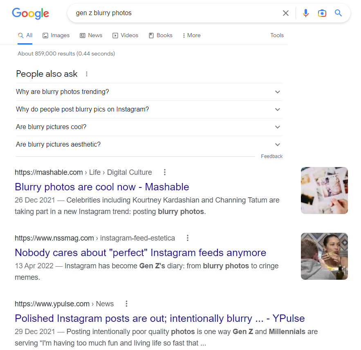This screenshot has width=361, height=350.
Task: Go to the Google homepage logo
Action: tap(31, 13)
